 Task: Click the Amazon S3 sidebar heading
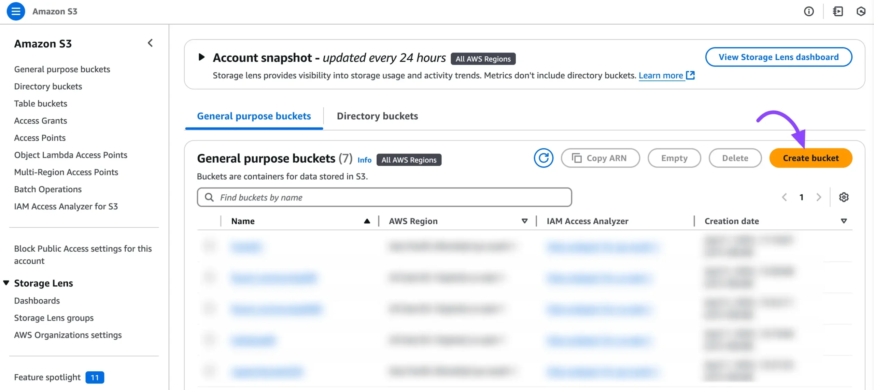click(43, 44)
